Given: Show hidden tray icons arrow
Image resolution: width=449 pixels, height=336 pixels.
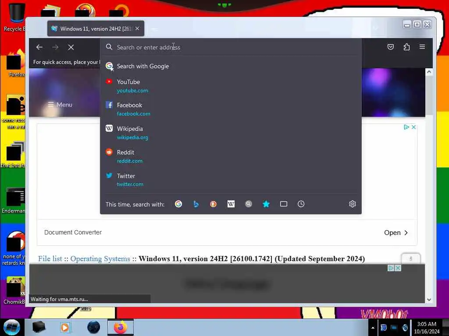Looking at the screenshot, I should pos(373,328).
